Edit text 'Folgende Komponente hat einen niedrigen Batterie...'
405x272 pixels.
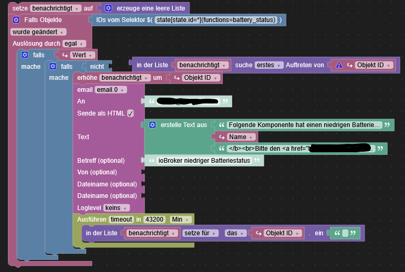click(304, 125)
